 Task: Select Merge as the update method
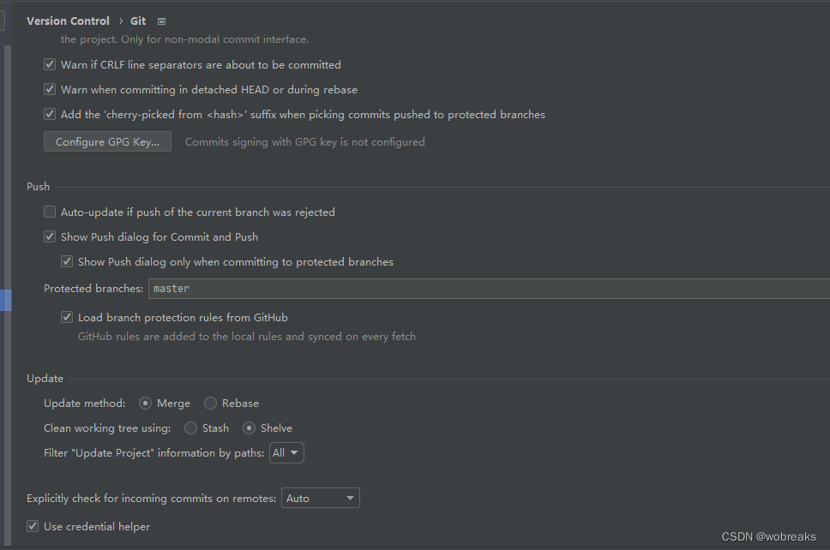tap(146, 403)
